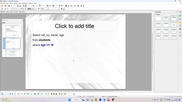182x102 pixels.
Task: Select the Rectangle drawing tool
Action: pyautogui.click(x=10, y=94)
